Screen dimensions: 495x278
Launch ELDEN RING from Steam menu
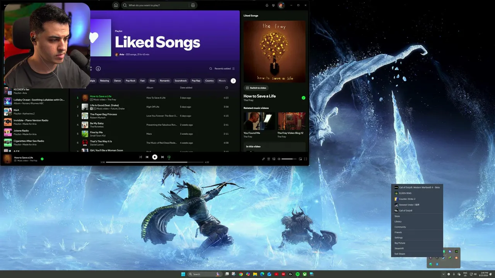click(416, 193)
